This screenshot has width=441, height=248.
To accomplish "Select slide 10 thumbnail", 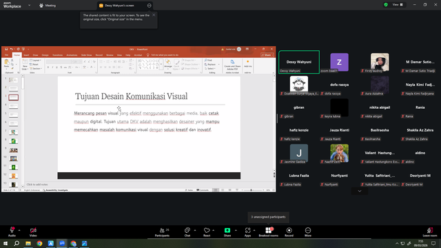I will [14, 158].
